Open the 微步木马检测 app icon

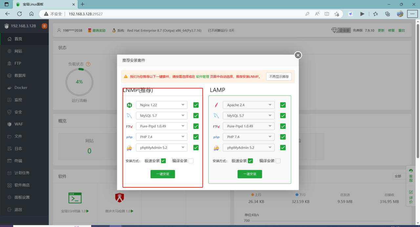(119, 198)
